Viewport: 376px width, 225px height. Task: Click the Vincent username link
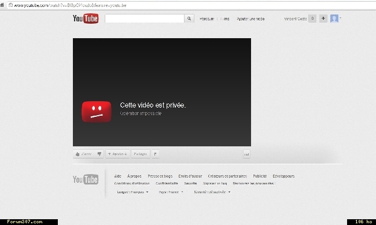296,19
